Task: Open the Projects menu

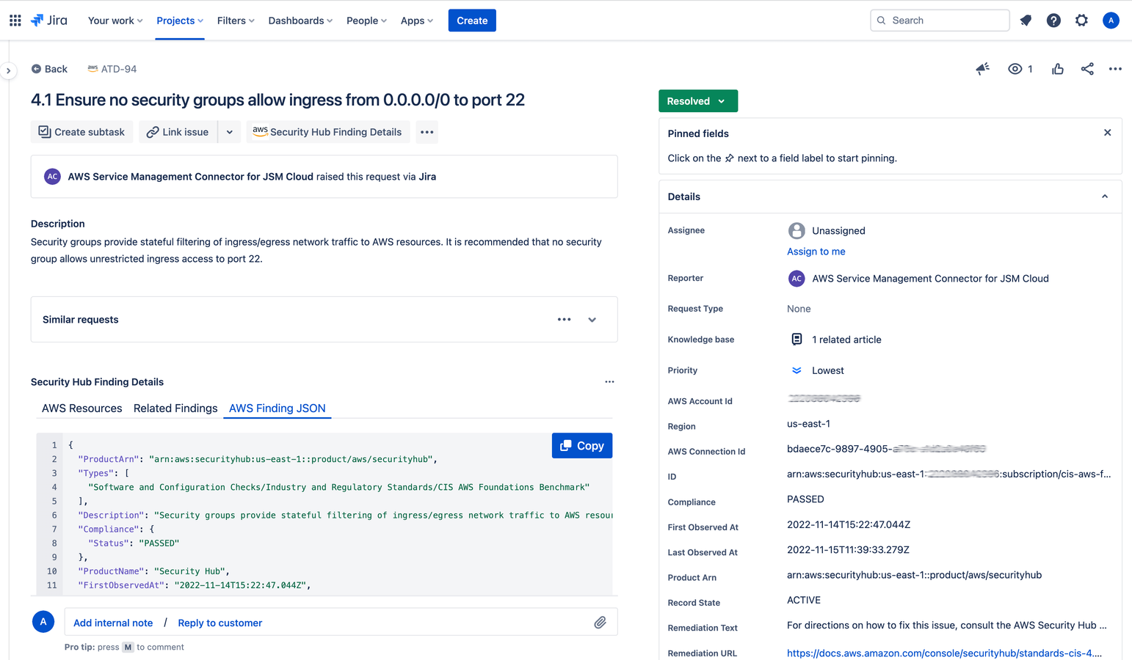Action: 180,21
